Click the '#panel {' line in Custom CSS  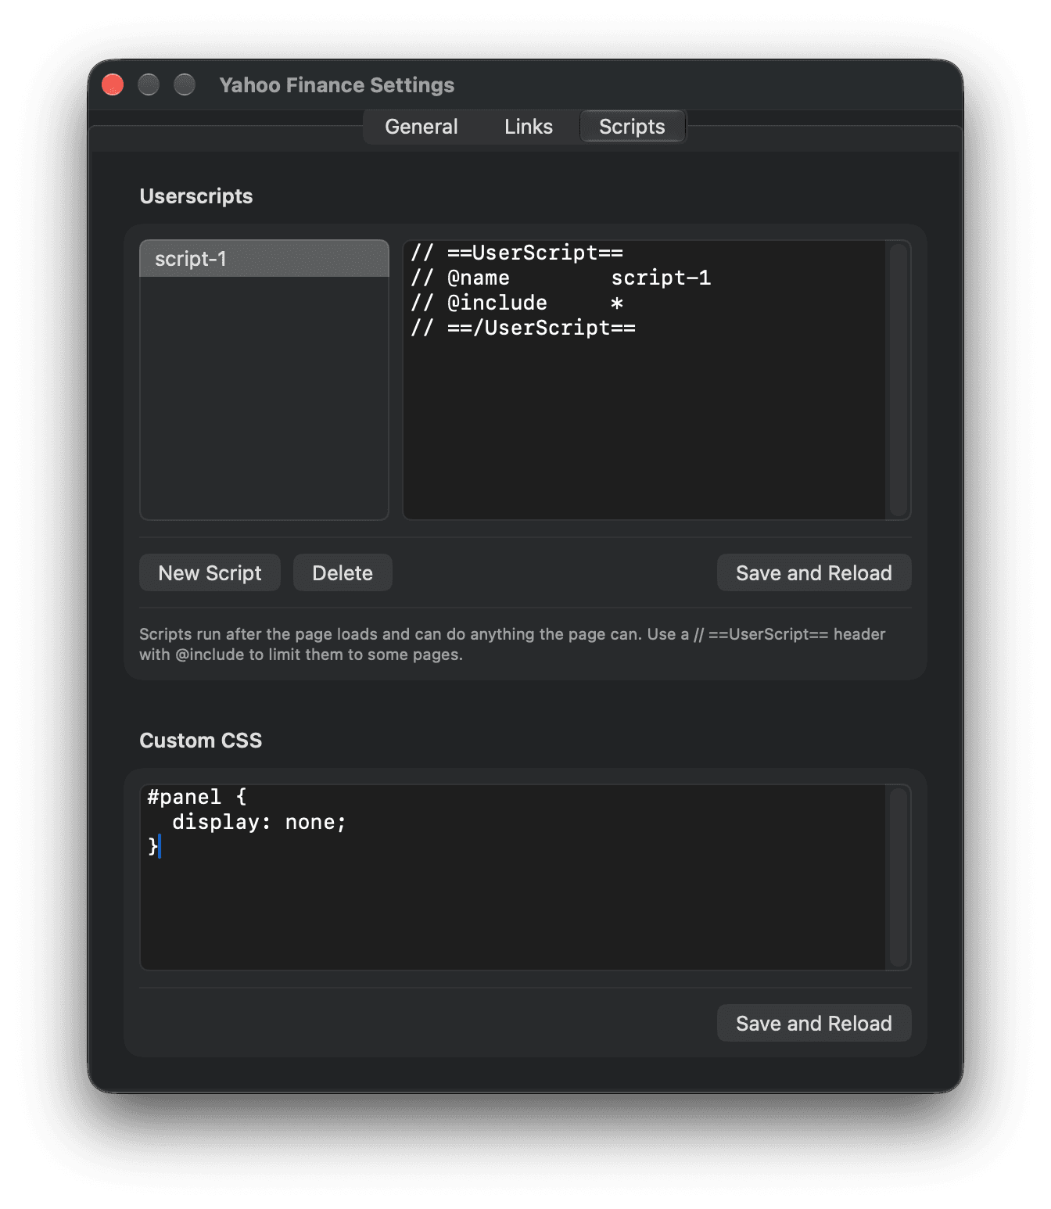pyautogui.click(x=197, y=797)
